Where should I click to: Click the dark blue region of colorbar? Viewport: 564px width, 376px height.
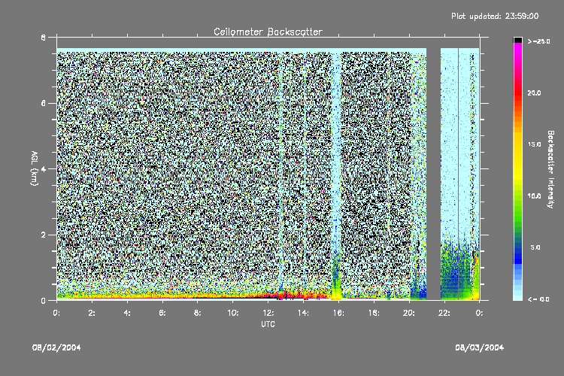coord(517,253)
